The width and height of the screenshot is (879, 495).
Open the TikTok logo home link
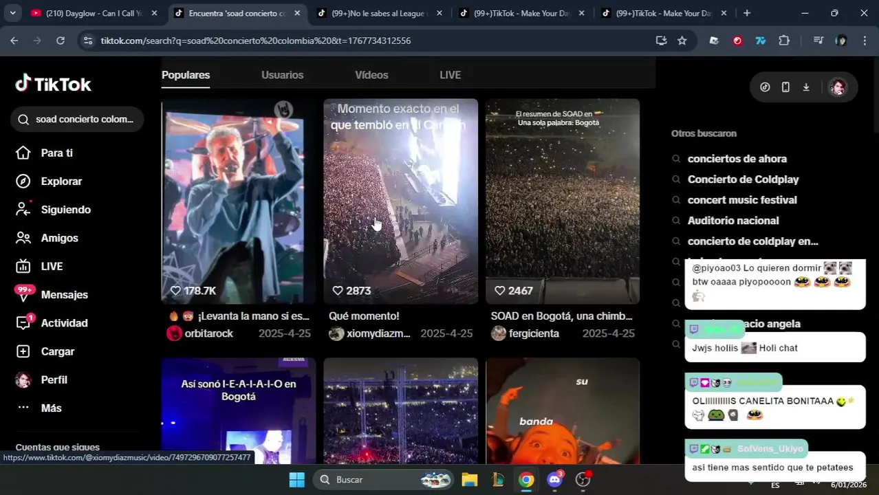pyautogui.click(x=53, y=84)
